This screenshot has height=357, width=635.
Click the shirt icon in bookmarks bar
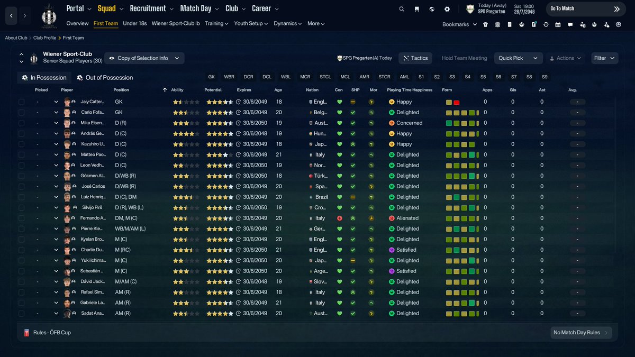click(485, 24)
